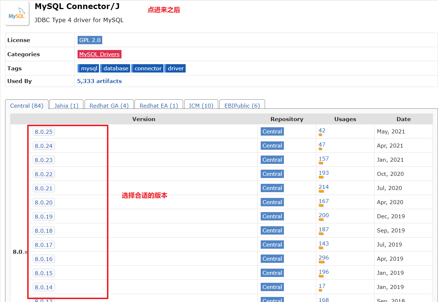Image resolution: width=438 pixels, height=302 pixels.
Task: Open the GPL 2.0 license tag
Action: [90, 40]
